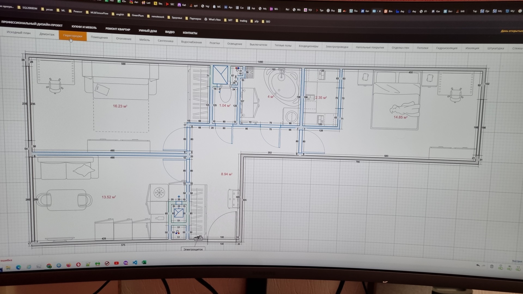Image resolution: width=523 pixels, height=294 pixels.
Task: Click the Электрощиток label on plan
Action: coord(193,249)
